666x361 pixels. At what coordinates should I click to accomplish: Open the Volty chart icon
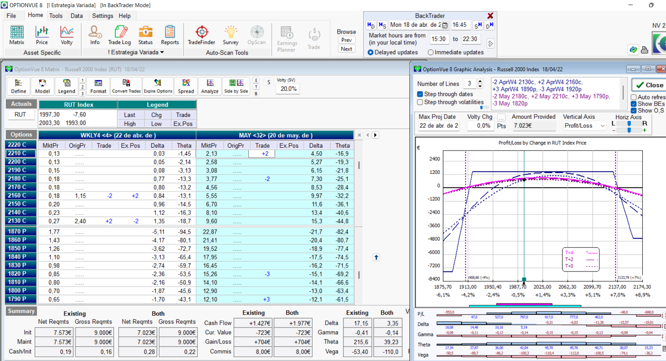pyautogui.click(x=67, y=35)
